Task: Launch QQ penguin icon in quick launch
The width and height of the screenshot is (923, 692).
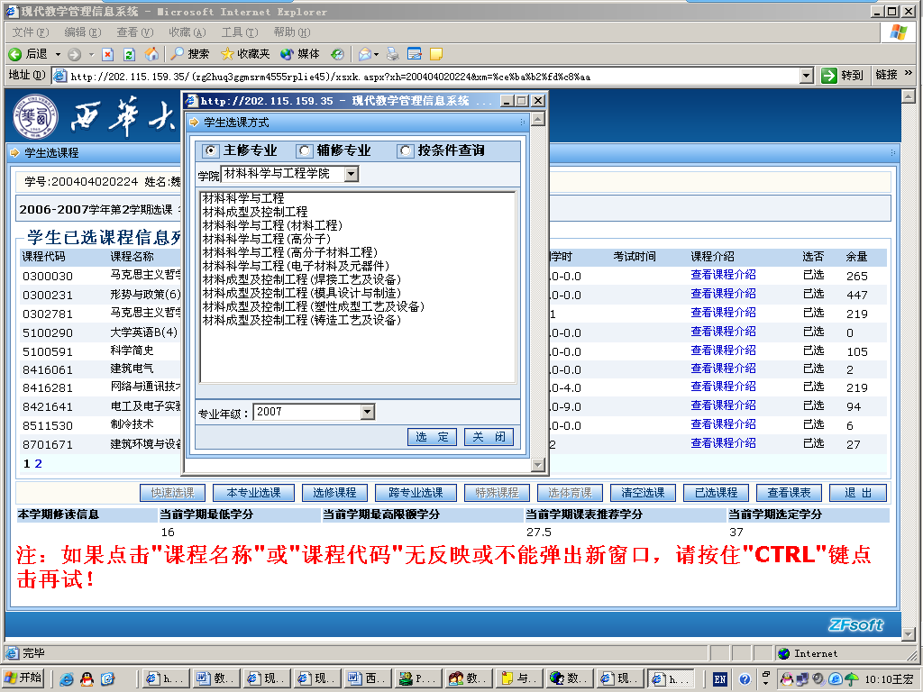Action: coord(87,678)
